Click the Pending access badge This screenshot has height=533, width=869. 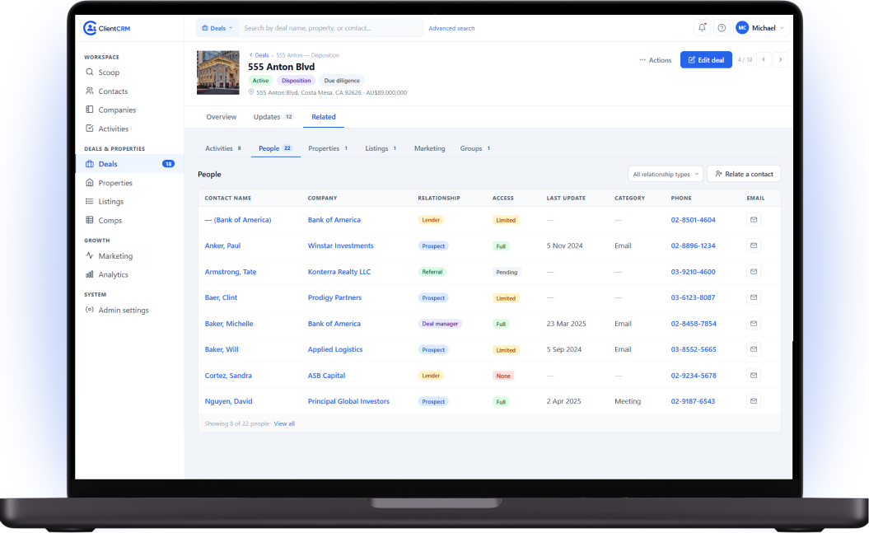[507, 272]
